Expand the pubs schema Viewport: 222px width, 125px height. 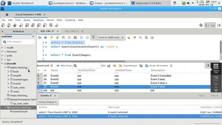[2, 56]
